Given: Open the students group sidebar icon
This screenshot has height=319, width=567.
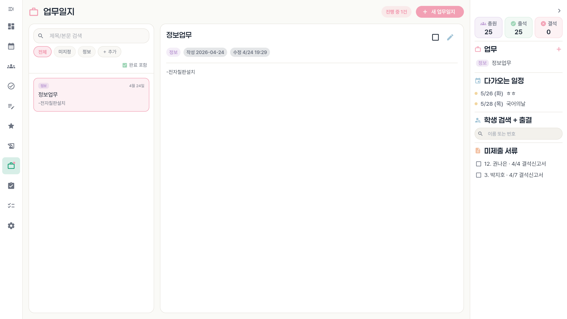Looking at the screenshot, I should point(11,66).
